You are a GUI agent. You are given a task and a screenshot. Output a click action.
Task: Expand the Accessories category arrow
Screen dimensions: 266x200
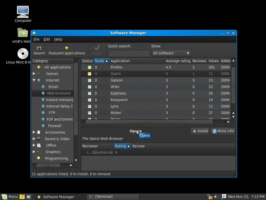[34, 132]
